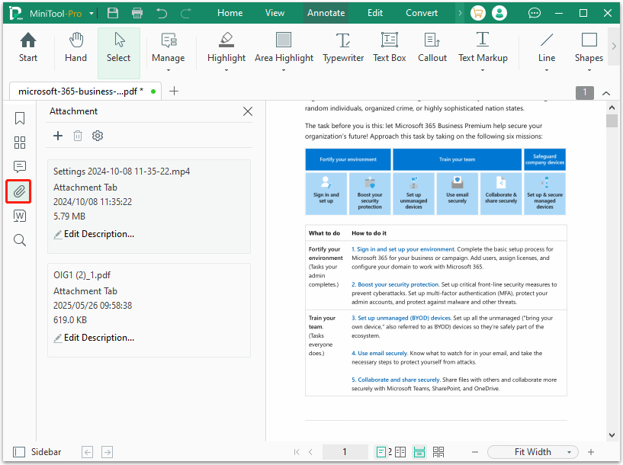The width and height of the screenshot is (623, 465).
Task: Follow the 'Sign in and set up your environment' link
Action: point(403,249)
